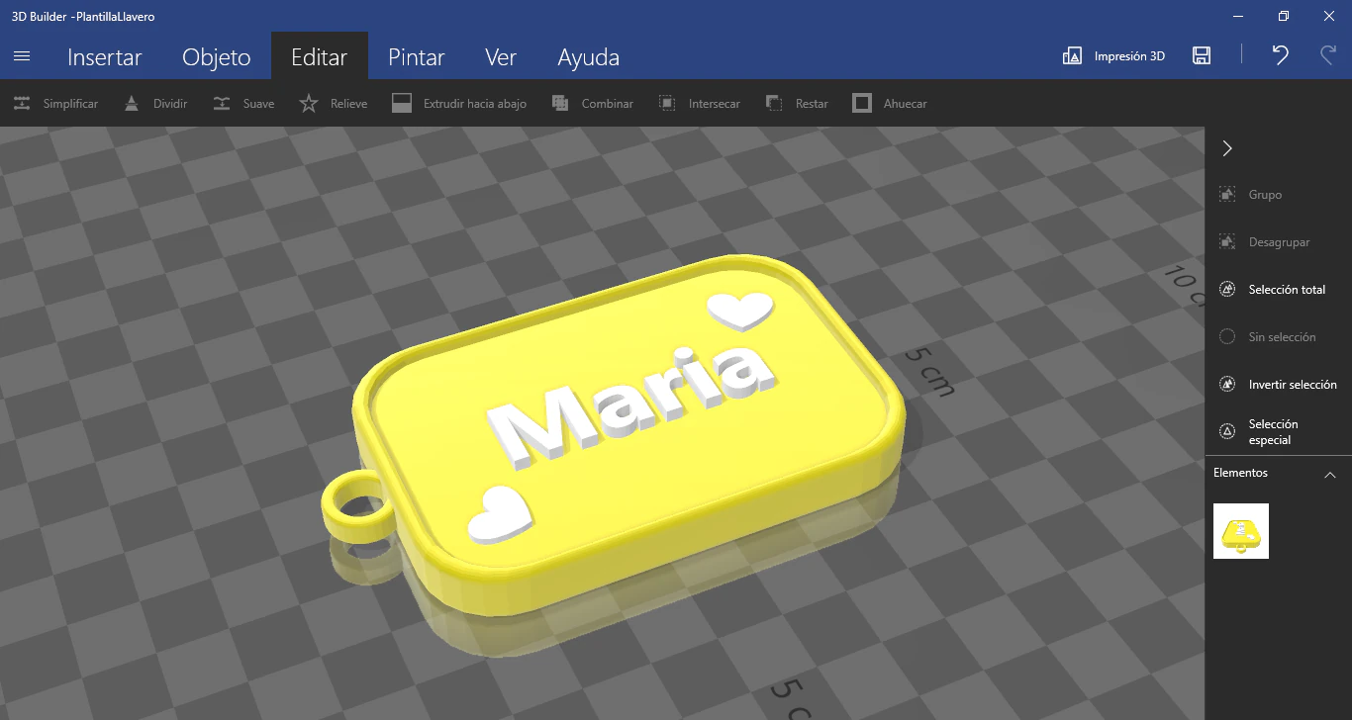This screenshot has height=720, width=1352.
Task: Minimize the 3D Builder window
Action: (1237, 16)
